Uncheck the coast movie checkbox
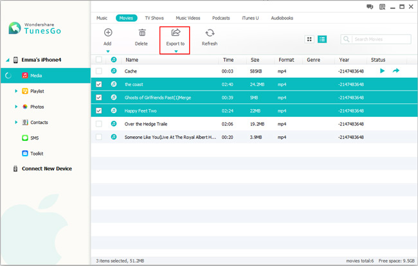 [x=99, y=84]
